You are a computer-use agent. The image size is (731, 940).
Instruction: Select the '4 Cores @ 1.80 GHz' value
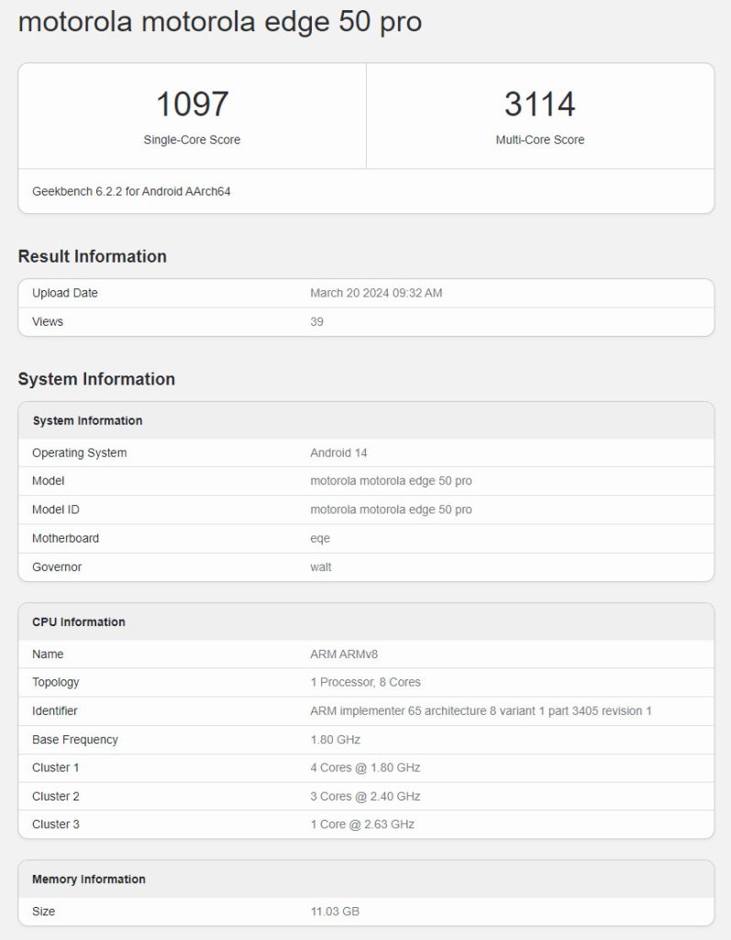[365, 768]
